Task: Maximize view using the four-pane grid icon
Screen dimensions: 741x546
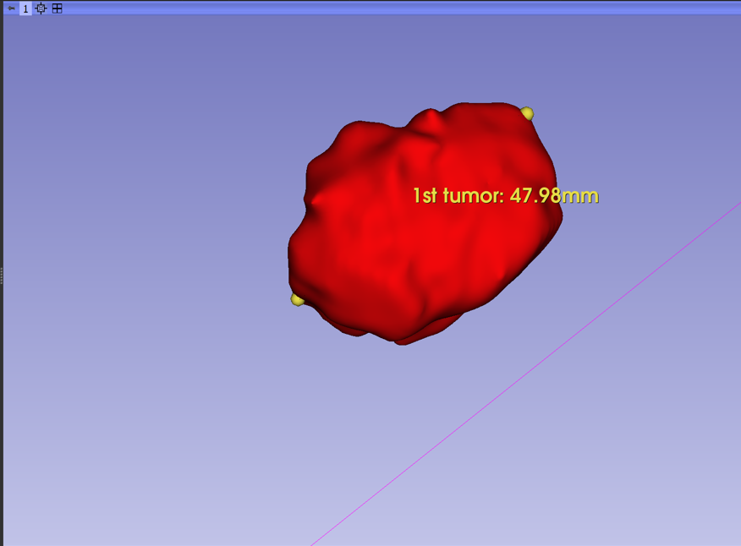Action: pos(57,8)
